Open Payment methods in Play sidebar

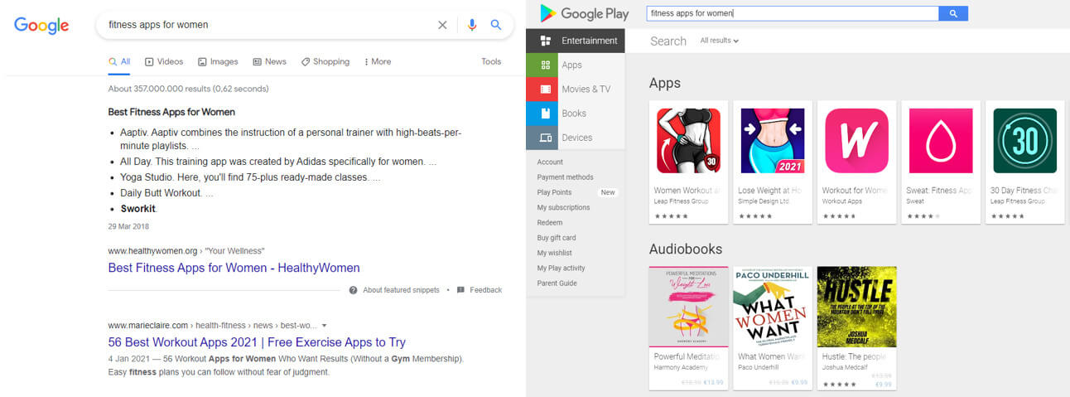pyautogui.click(x=565, y=177)
